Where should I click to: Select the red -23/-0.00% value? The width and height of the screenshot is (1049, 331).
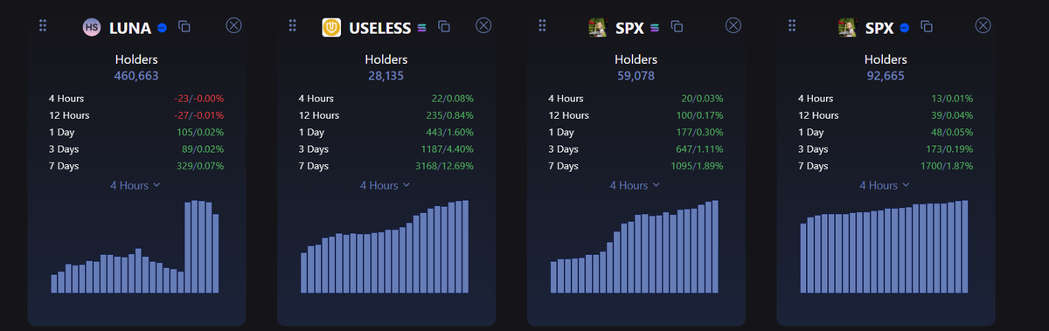[198, 99]
